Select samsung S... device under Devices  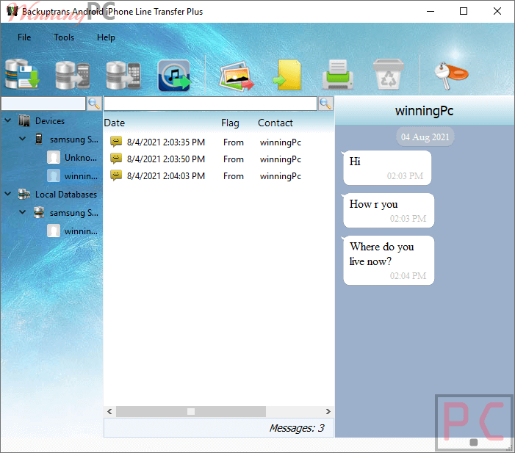pyautogui.click(x=74, y=139)
